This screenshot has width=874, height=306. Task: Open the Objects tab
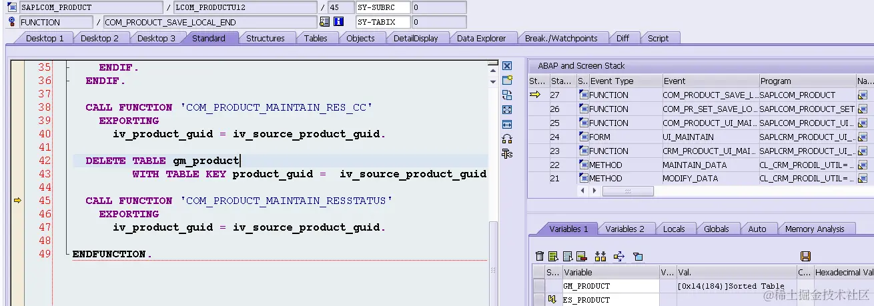click(360, 38)
